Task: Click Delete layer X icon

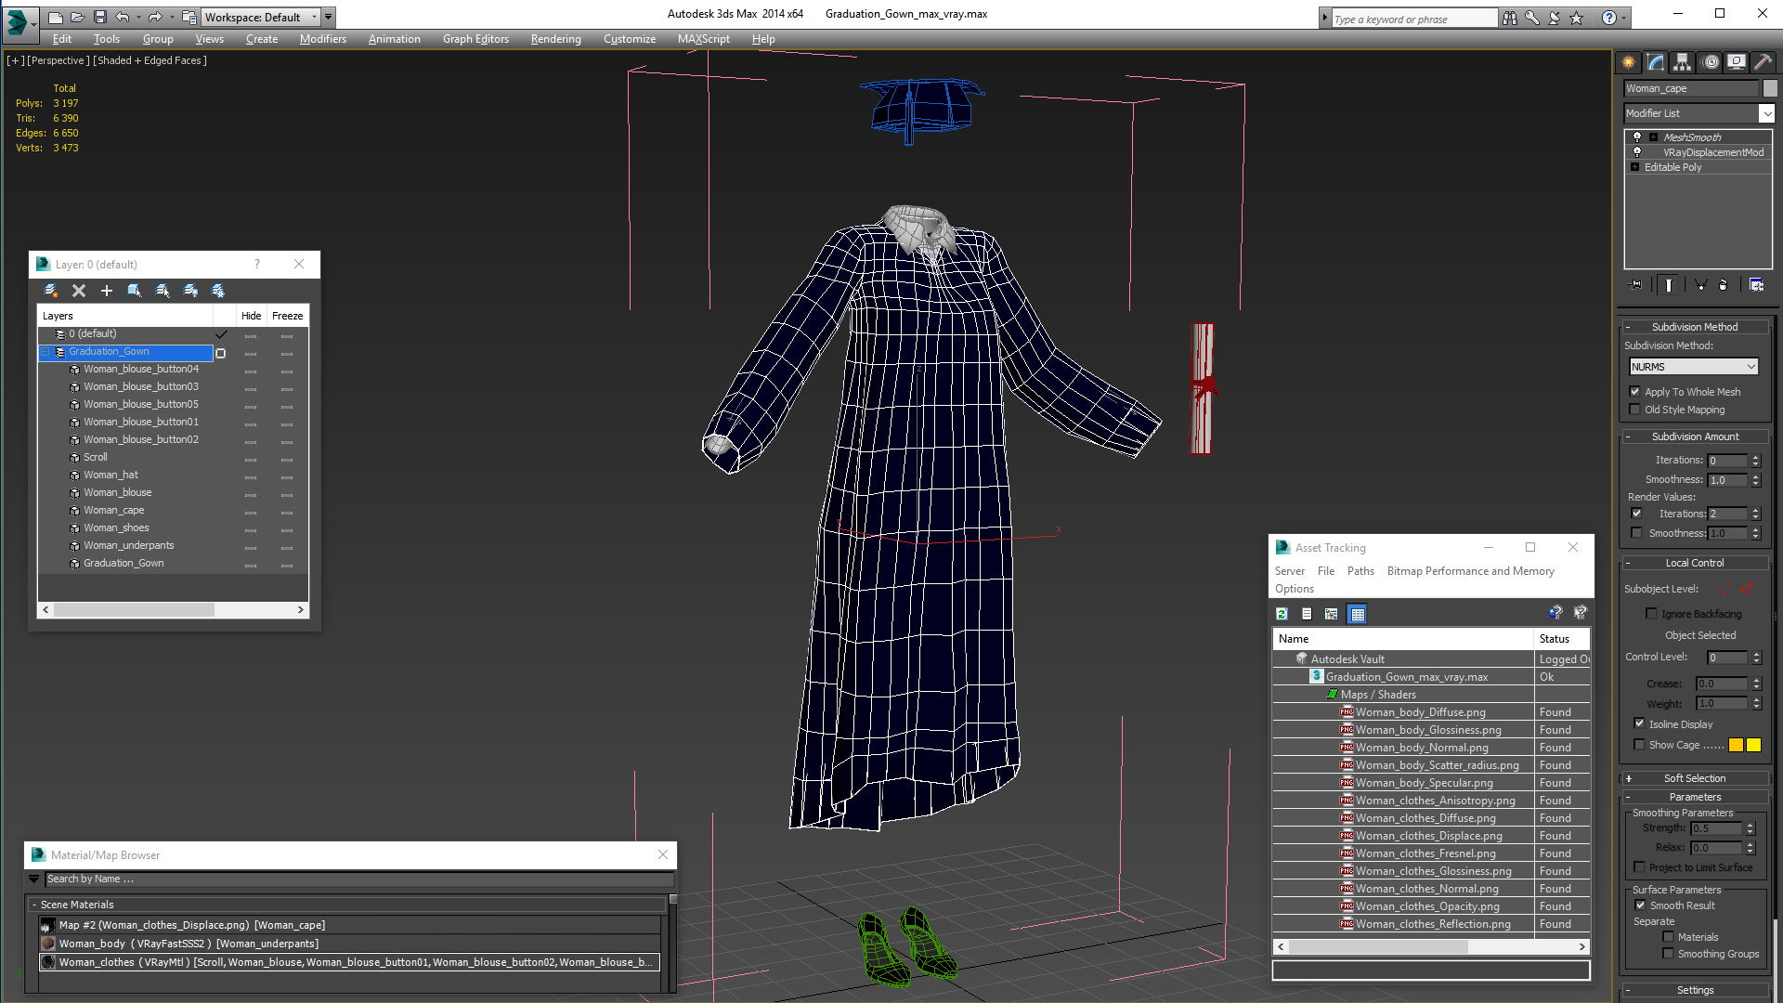Action: click(79, 291)
